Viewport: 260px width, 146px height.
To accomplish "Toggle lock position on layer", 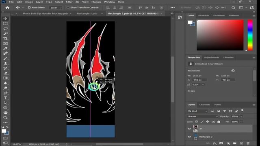I will [208, 122].
